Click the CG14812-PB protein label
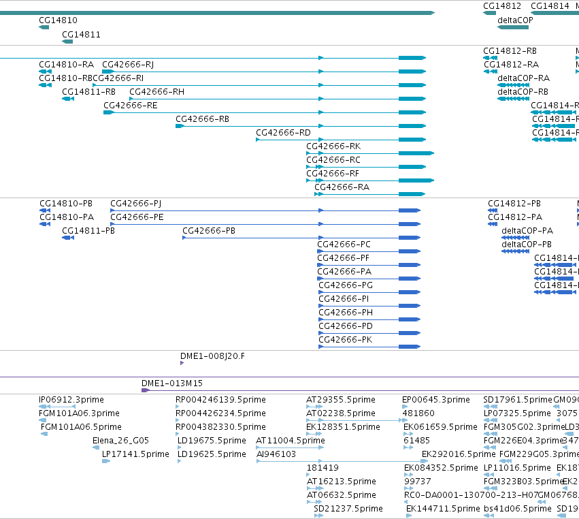Viewport: 579px width, 519px height. pyautogui.click(x=514, y=204)
